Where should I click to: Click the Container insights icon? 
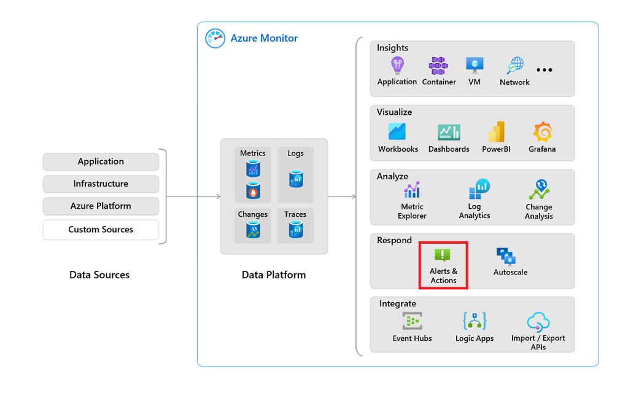(x=438, y=65)
